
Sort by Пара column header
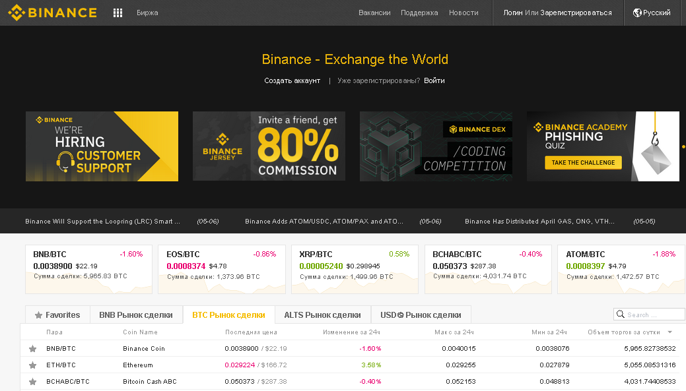[54, 332]
